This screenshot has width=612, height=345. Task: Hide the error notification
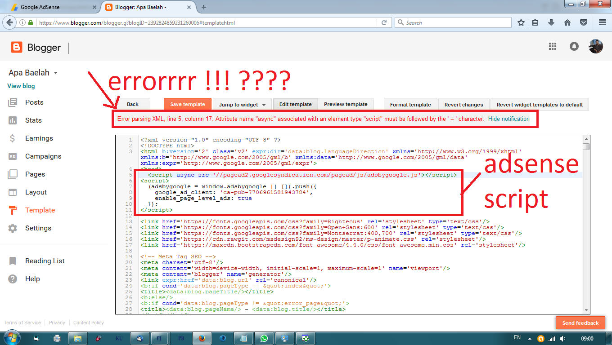(509, 119)
